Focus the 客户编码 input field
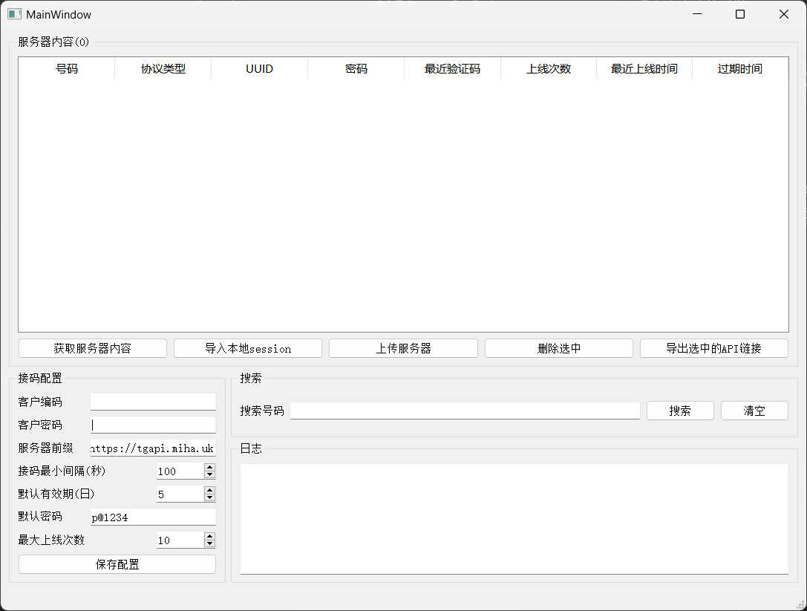This screenshot has width=807, height=611. pos(153,402)
